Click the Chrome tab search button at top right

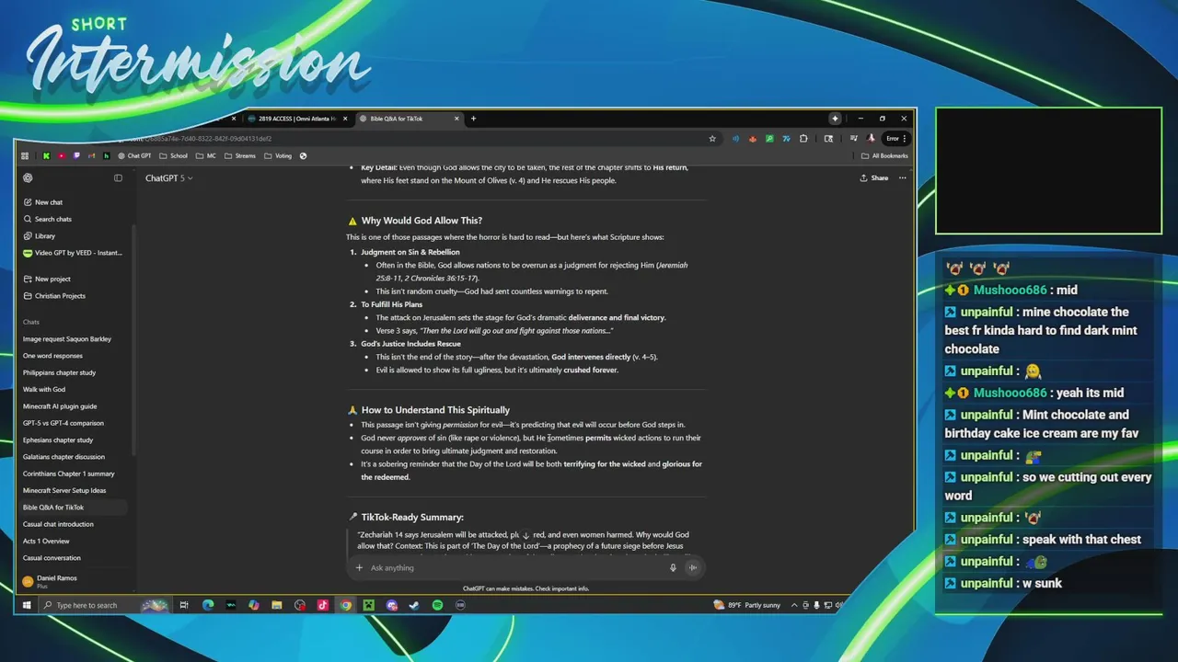[835, 119]
